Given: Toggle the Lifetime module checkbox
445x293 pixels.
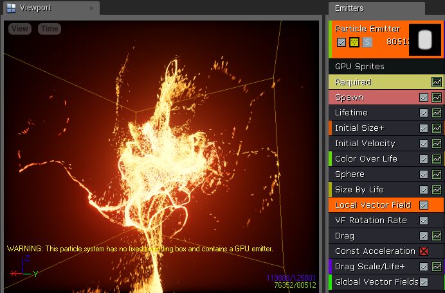Looking at the screenshot, I should tap(424, 113).
